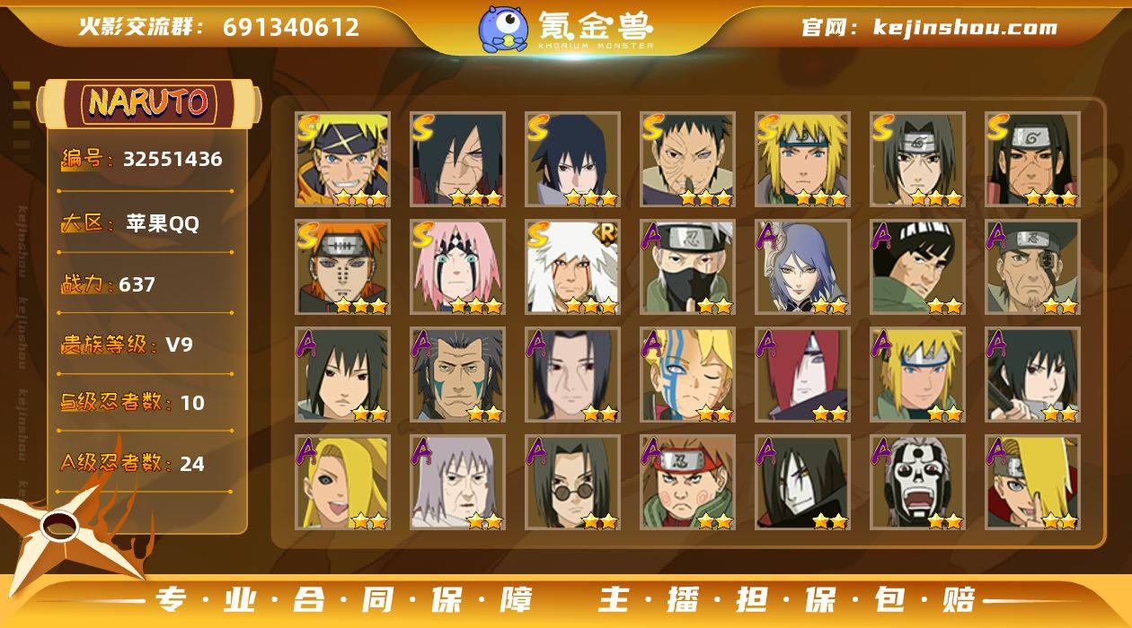Viewport: 1132px width, 628px height.
Task: Select the Orochimaru pale-faced portrait
Action: coord(803,483)
